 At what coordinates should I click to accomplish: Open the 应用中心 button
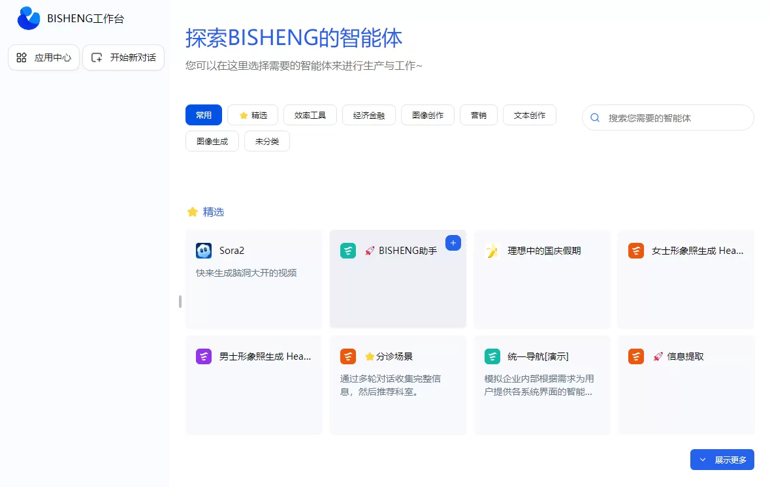click(x=44, y=57)
